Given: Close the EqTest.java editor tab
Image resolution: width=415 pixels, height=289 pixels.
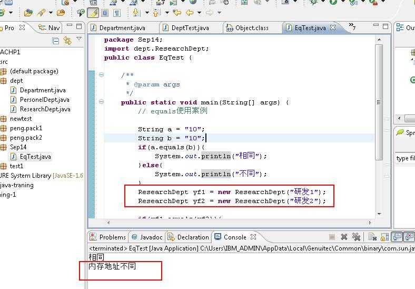Looking at the screenshot, I should (333, 27).
